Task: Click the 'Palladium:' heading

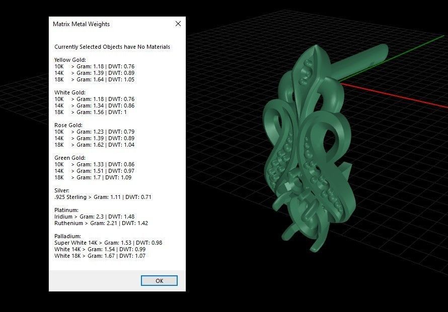Action: (67, 236)
